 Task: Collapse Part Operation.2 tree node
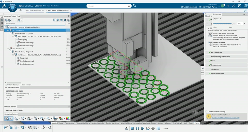click(x=8, y=49)
